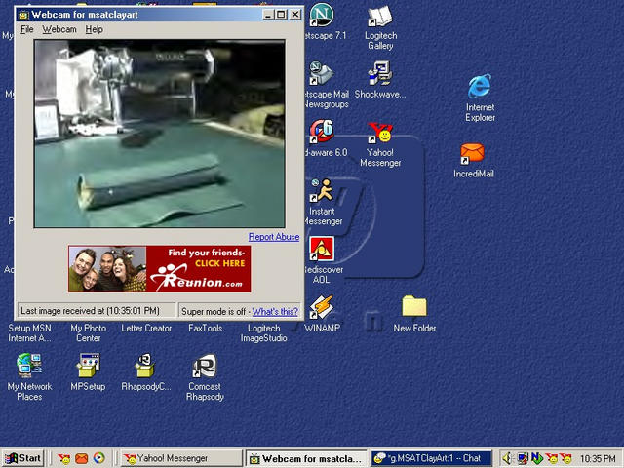The height and width of the screenshot is (468, 624).
Task: Click the Last image received status text
Action: click(90, 311)
